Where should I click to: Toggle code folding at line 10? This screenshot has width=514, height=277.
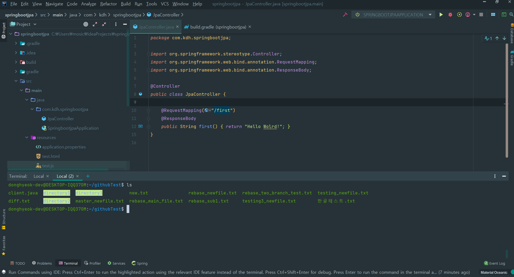click(x=148, y=111)
